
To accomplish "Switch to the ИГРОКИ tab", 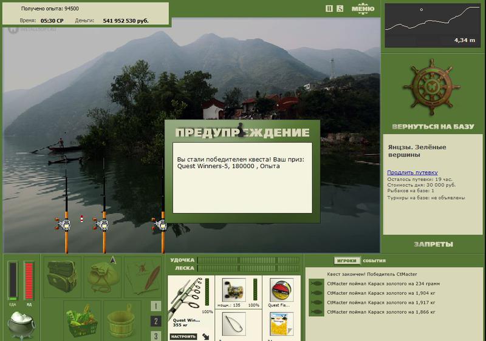I will tap(346, 261).
